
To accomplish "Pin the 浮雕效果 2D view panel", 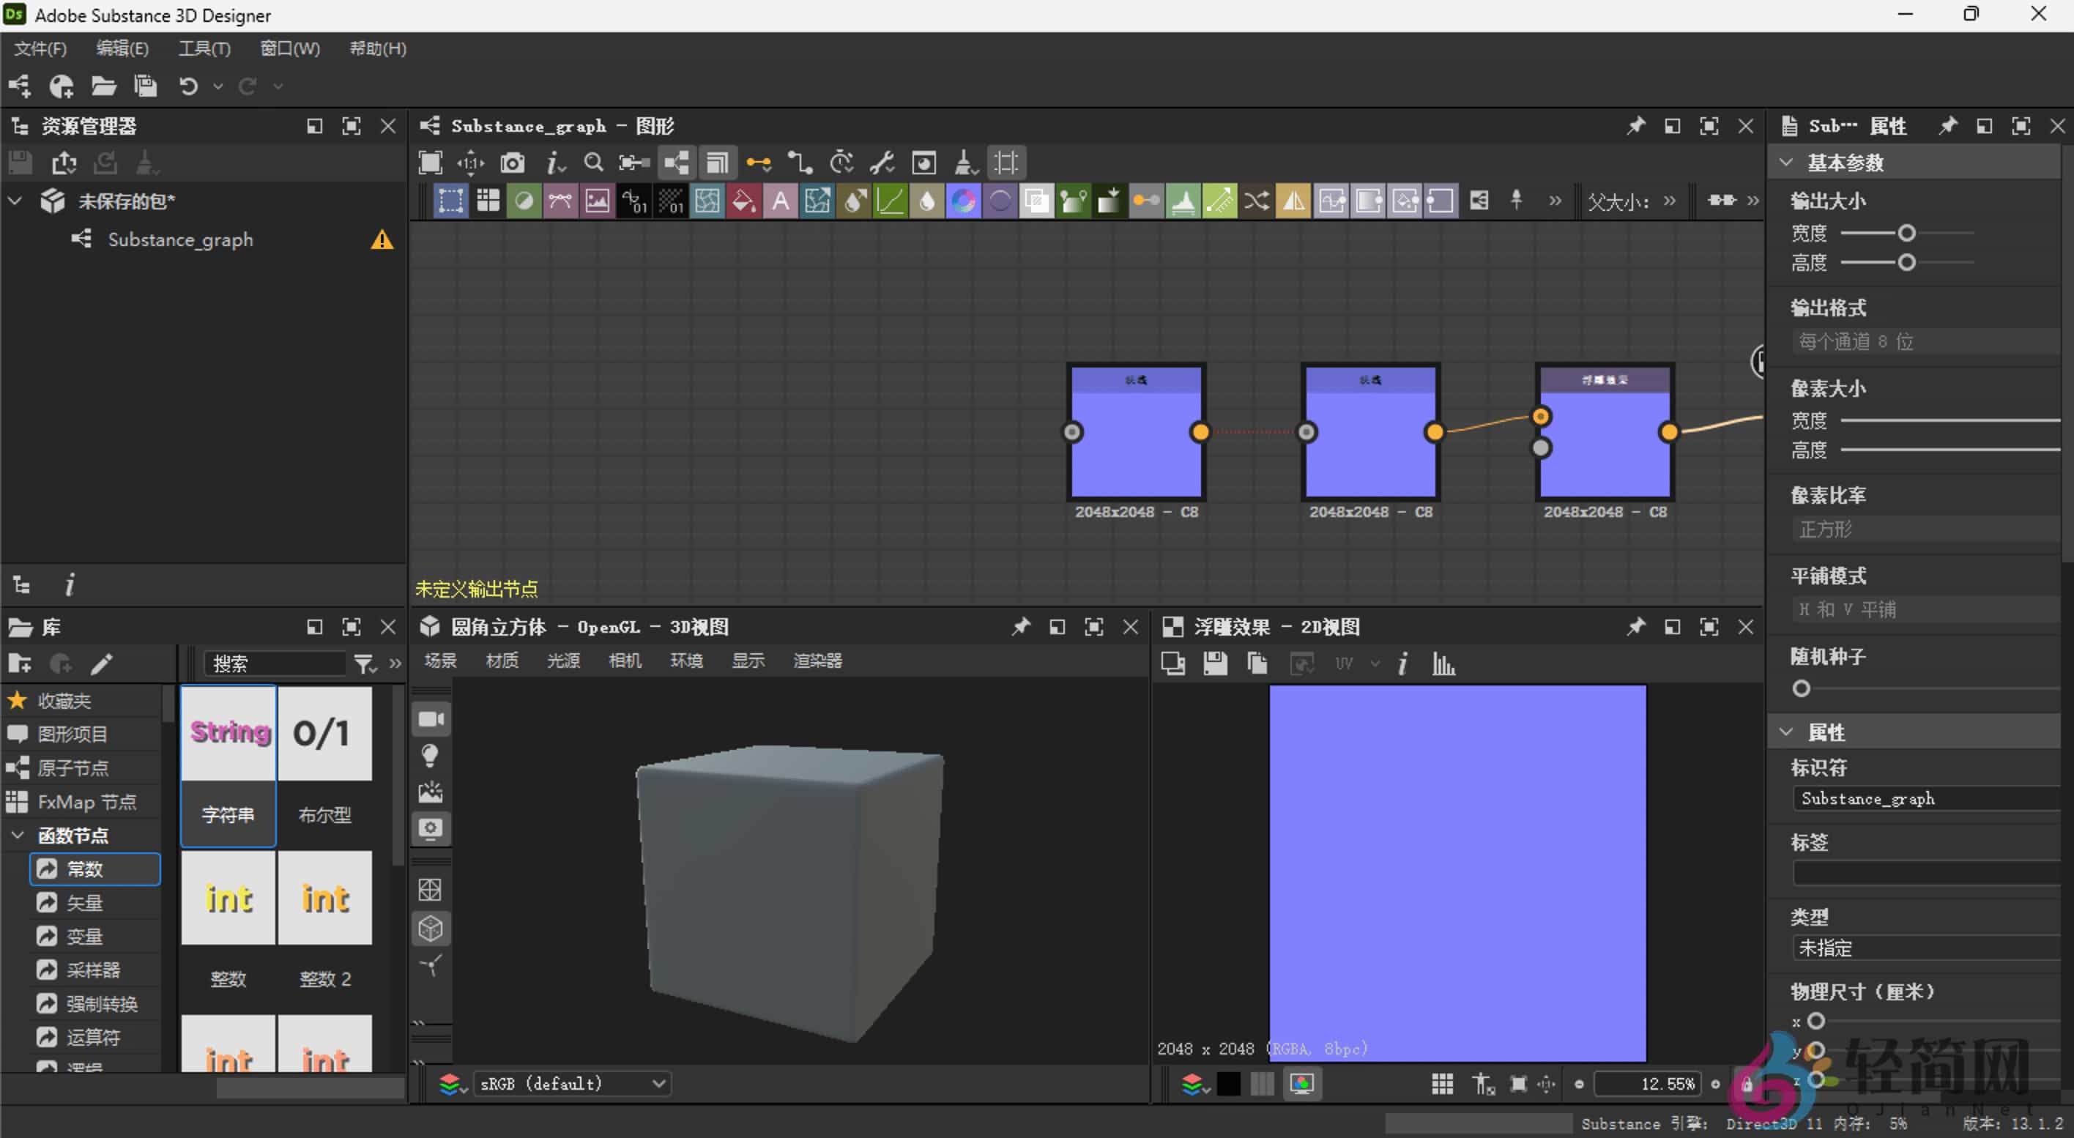I will pos(1636,627).
